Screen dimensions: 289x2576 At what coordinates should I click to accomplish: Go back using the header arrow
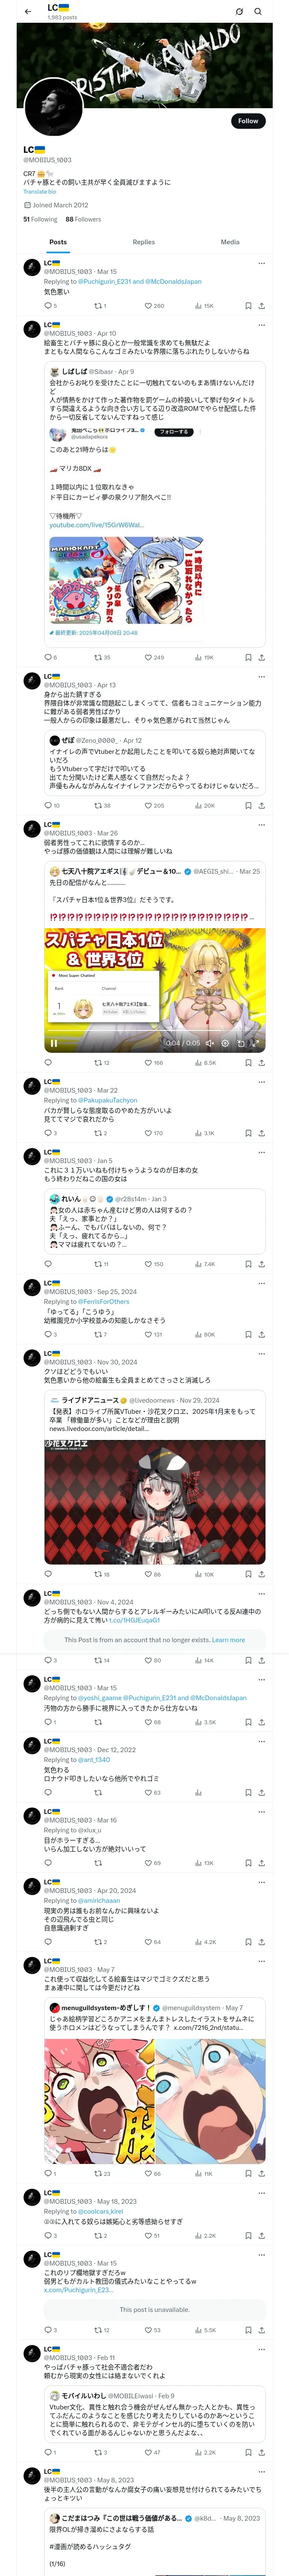(28, 12)
